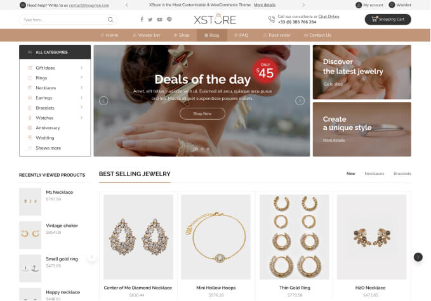Image resolution: width=431 pixels, height=301 pixels.
Task: Open the Wishlist heart icon
Action: pos(392,5)
